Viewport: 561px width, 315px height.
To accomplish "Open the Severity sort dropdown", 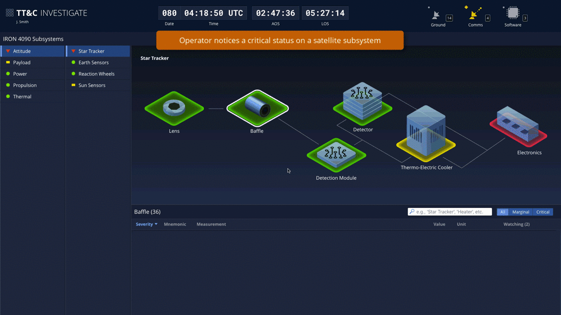I will tap(145, 224).
